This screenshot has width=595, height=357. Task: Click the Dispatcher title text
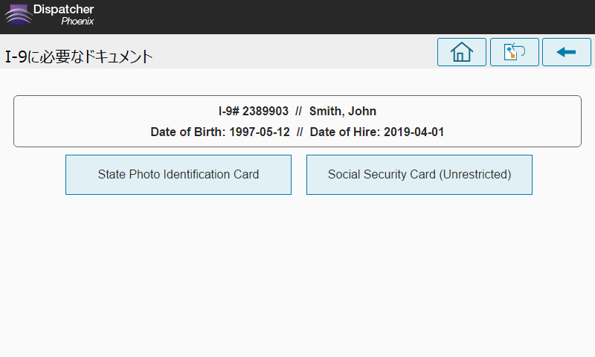63,9
